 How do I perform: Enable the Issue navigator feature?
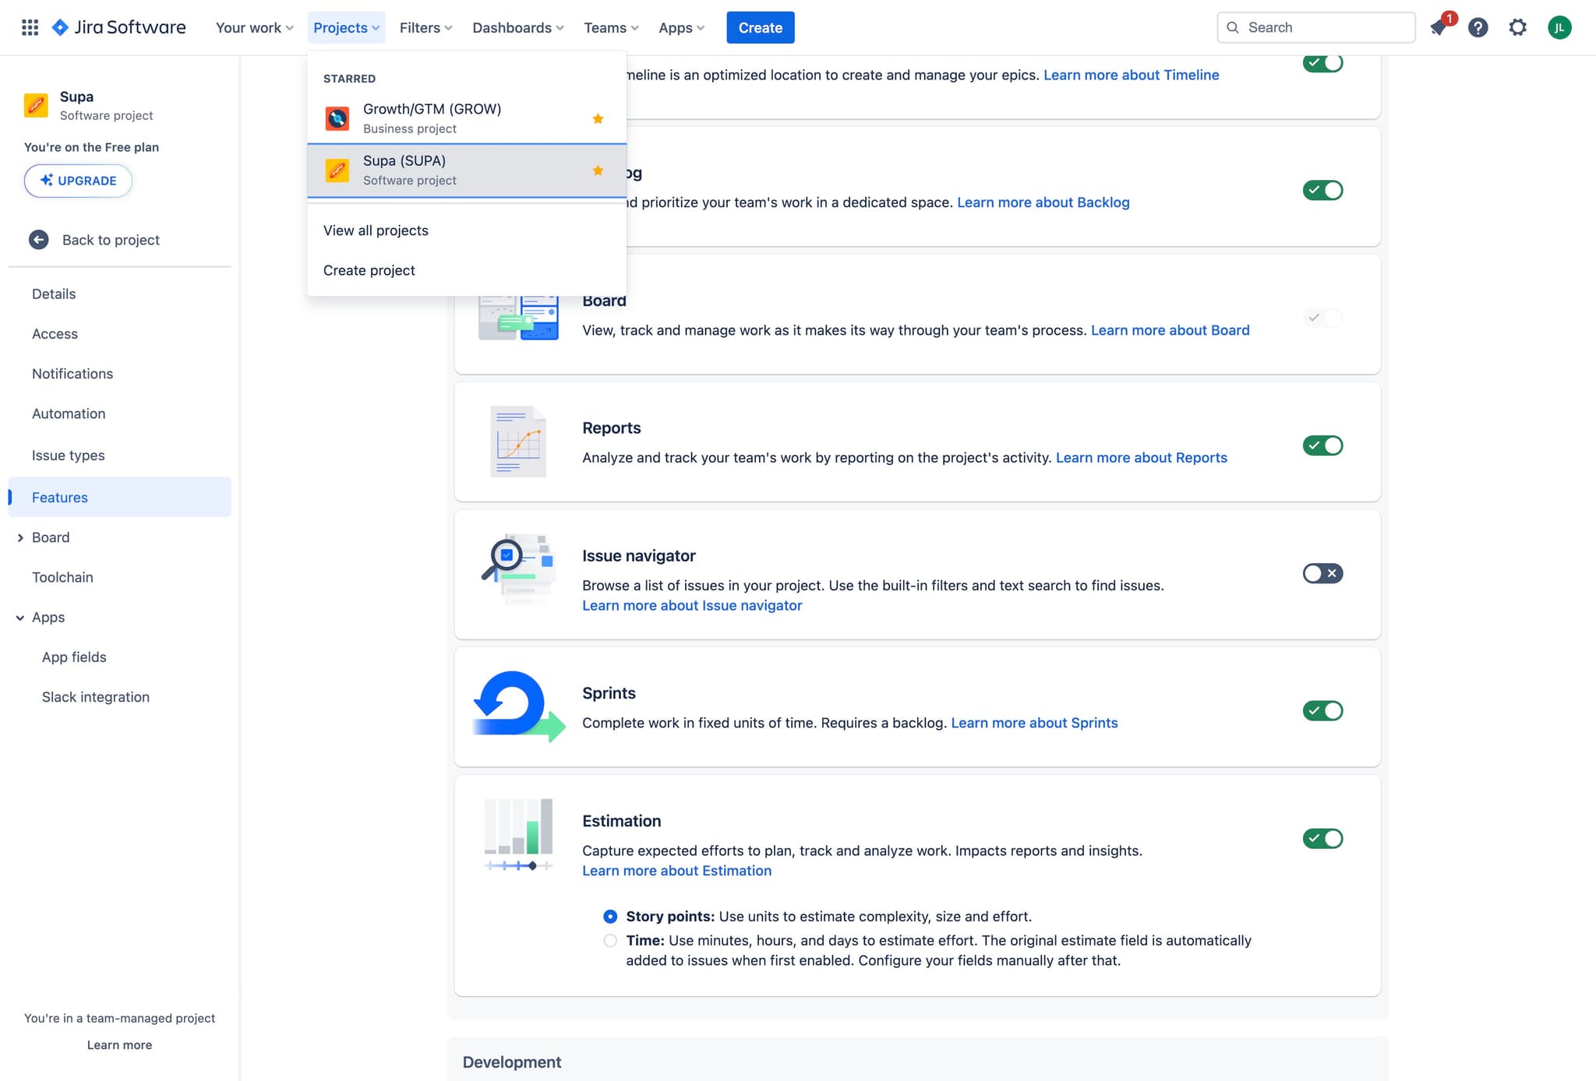tap(1322, 573)
